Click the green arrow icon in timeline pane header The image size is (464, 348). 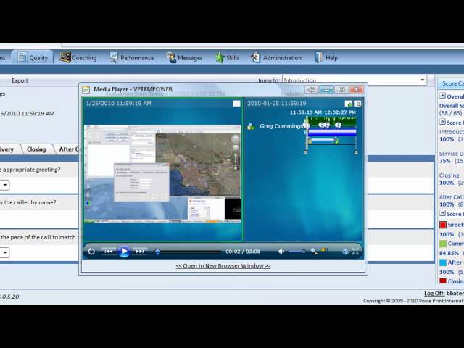tap(349, 104)
